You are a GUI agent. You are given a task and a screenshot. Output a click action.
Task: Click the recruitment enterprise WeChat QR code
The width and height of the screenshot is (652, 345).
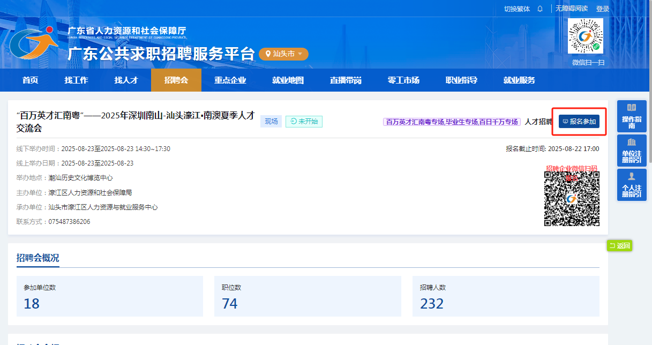[572, 199]
